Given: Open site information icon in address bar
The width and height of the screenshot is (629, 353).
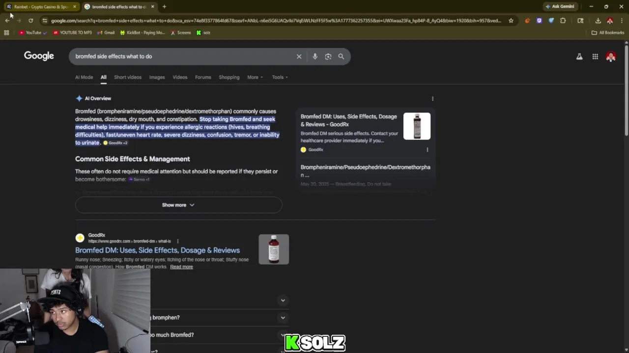Looking at the screenshot, I should point(45,21).
